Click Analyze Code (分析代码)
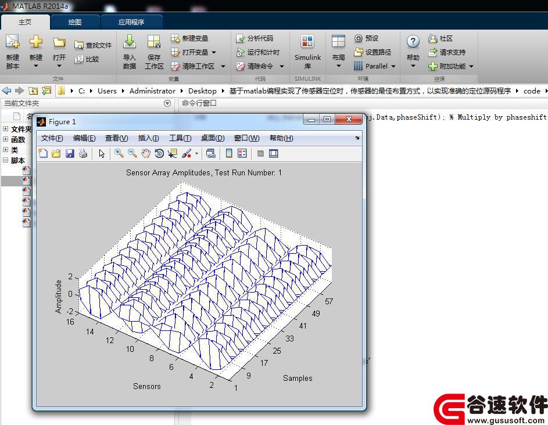The height and width of the screenshot is (425, 548). (255, 38)
